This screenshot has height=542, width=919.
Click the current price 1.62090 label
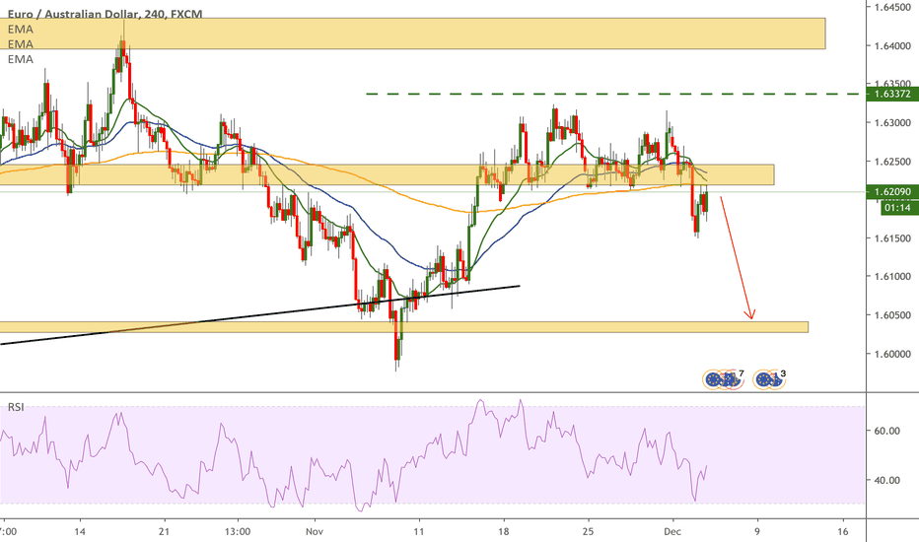pyautogui.click(x=891, y=193)
